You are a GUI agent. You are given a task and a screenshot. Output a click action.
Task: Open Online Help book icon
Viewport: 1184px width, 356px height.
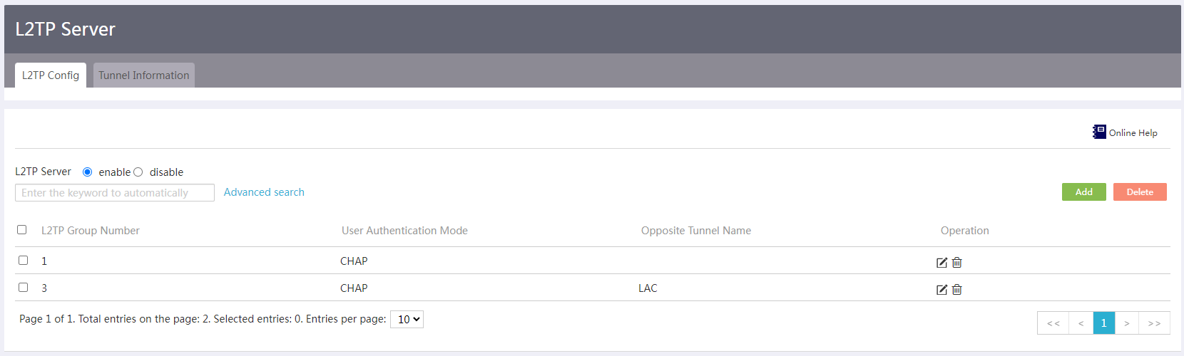click(1099, 132)
